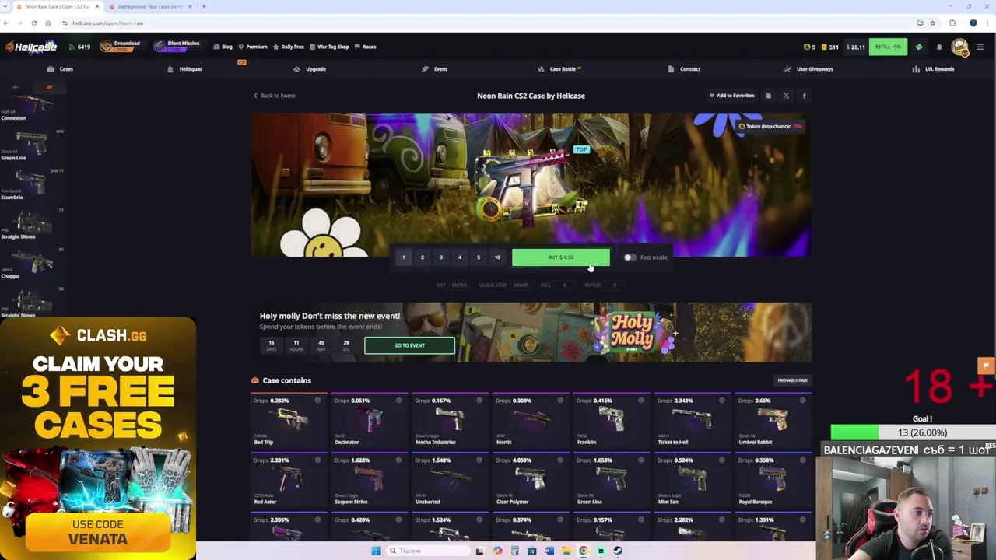Screen dimensions: 996x560
Task: Click info icon on Ticket to Hell card
Action: coord(722,401)
